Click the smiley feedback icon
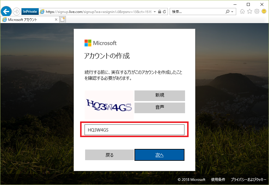Screen dimensions: 269x185 [x=263, y=11]
